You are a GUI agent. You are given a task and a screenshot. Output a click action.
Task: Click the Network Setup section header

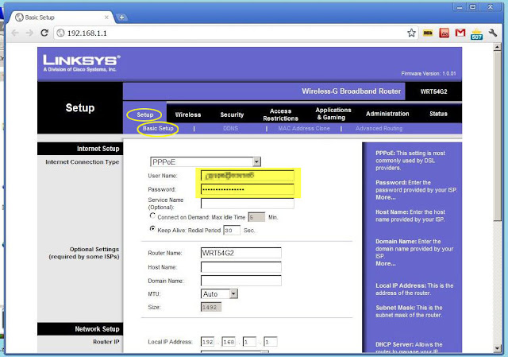[x=97, y=329]
